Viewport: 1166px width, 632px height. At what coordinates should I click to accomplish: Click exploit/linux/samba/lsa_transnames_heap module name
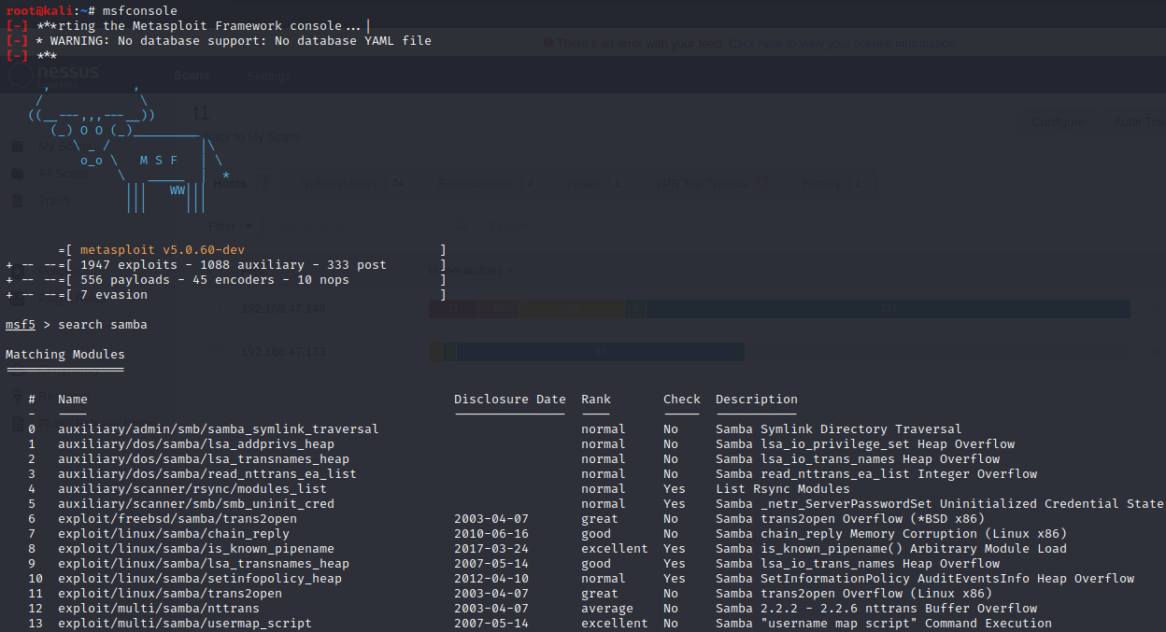tap(204, 564)
